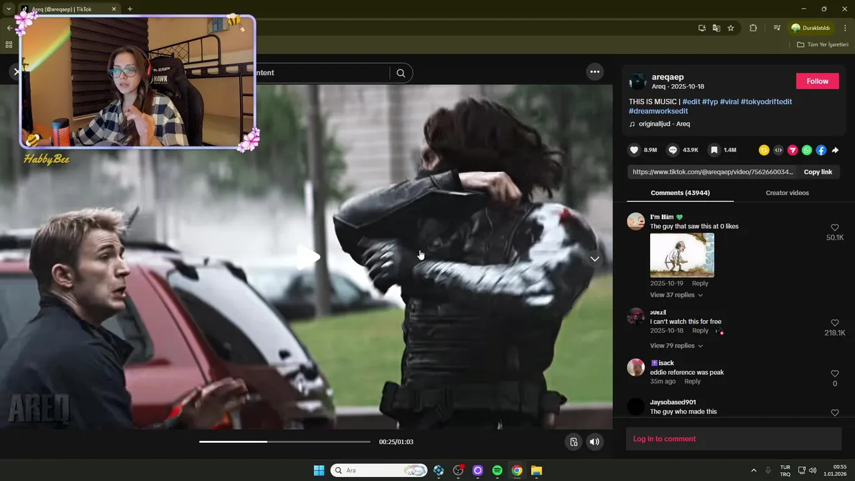Screen dimensions: 855x481
Task: Like I'm Him's comment with 50.1K heart
Action: [x=834, y=228]
